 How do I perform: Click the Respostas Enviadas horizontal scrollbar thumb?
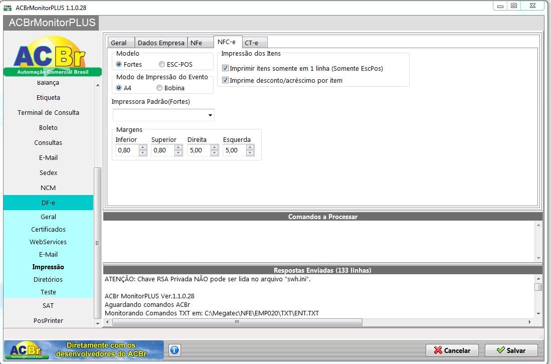pos(237,322)
